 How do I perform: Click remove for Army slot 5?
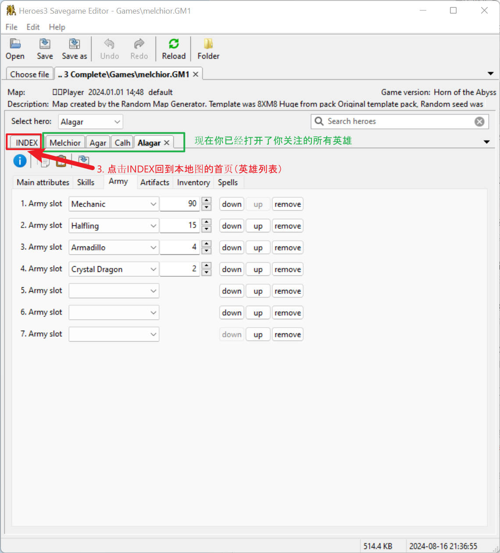point(288,291)
